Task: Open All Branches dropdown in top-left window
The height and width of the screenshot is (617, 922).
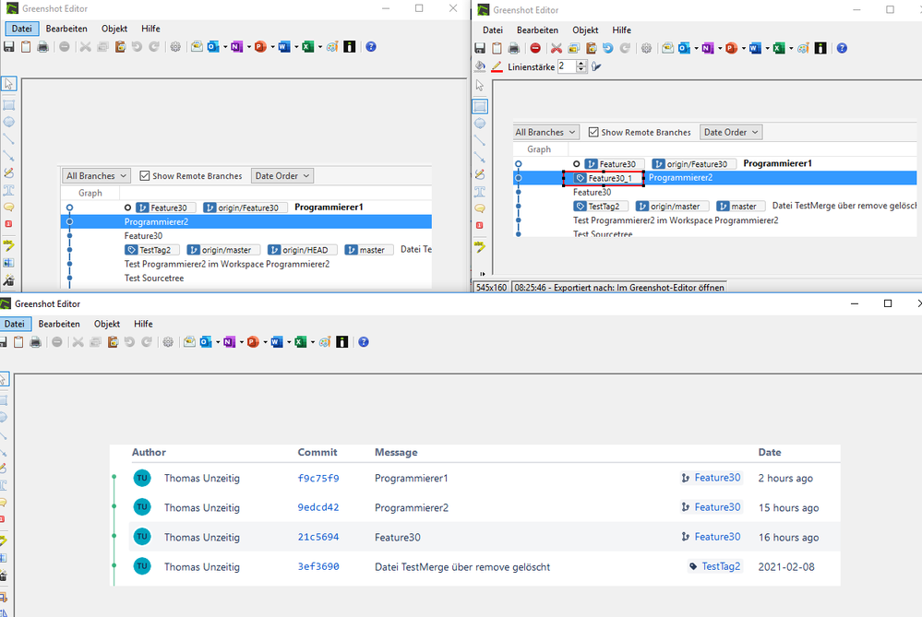Action: 96,176
